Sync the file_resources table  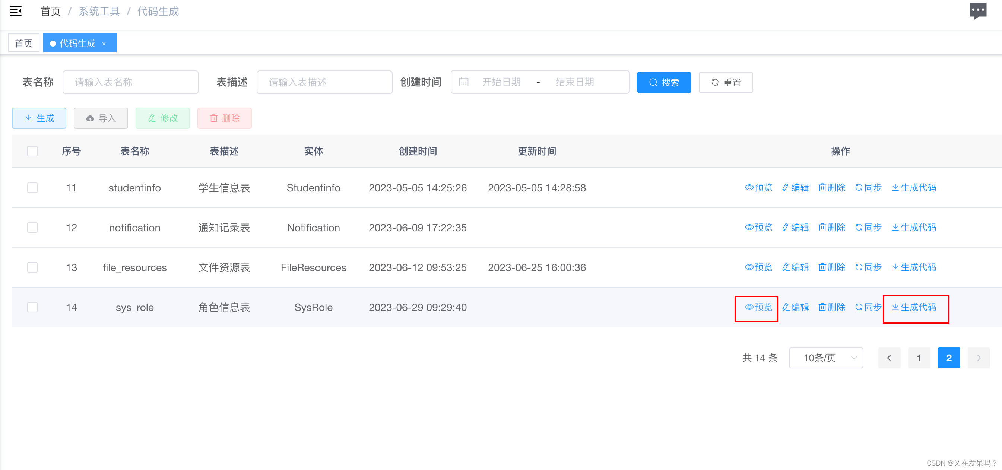(x=868, y=267)
